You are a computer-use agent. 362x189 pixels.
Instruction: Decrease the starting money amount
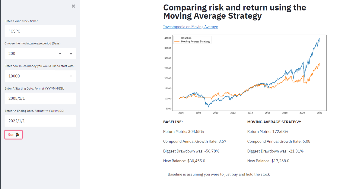[x=60, y=76]
